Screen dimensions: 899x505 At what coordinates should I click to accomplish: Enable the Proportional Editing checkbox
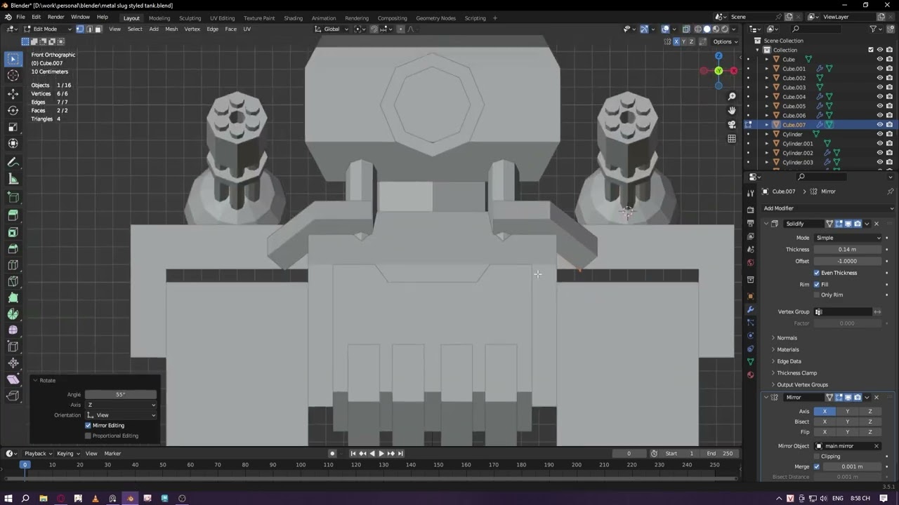coord(88,436)
